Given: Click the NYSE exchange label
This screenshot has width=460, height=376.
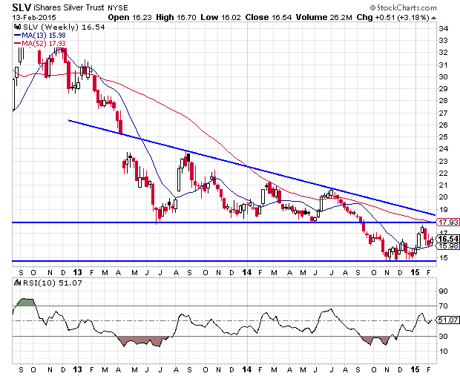Looking at the screenshot, I should (118, 8).
